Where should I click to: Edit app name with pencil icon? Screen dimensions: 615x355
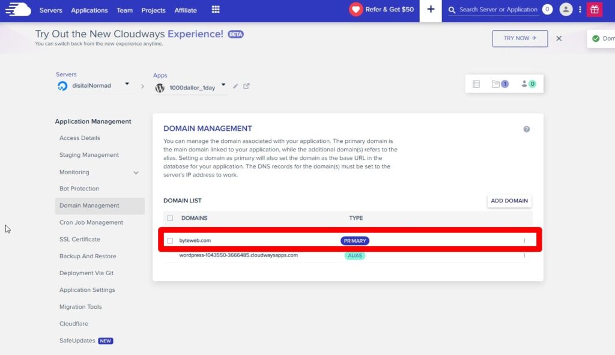tap(235, 86)
